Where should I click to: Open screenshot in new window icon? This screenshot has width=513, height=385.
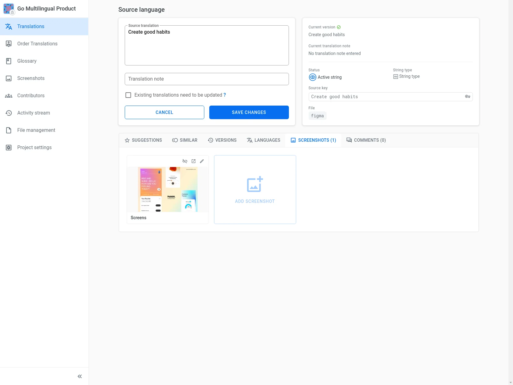pos(194,161)
